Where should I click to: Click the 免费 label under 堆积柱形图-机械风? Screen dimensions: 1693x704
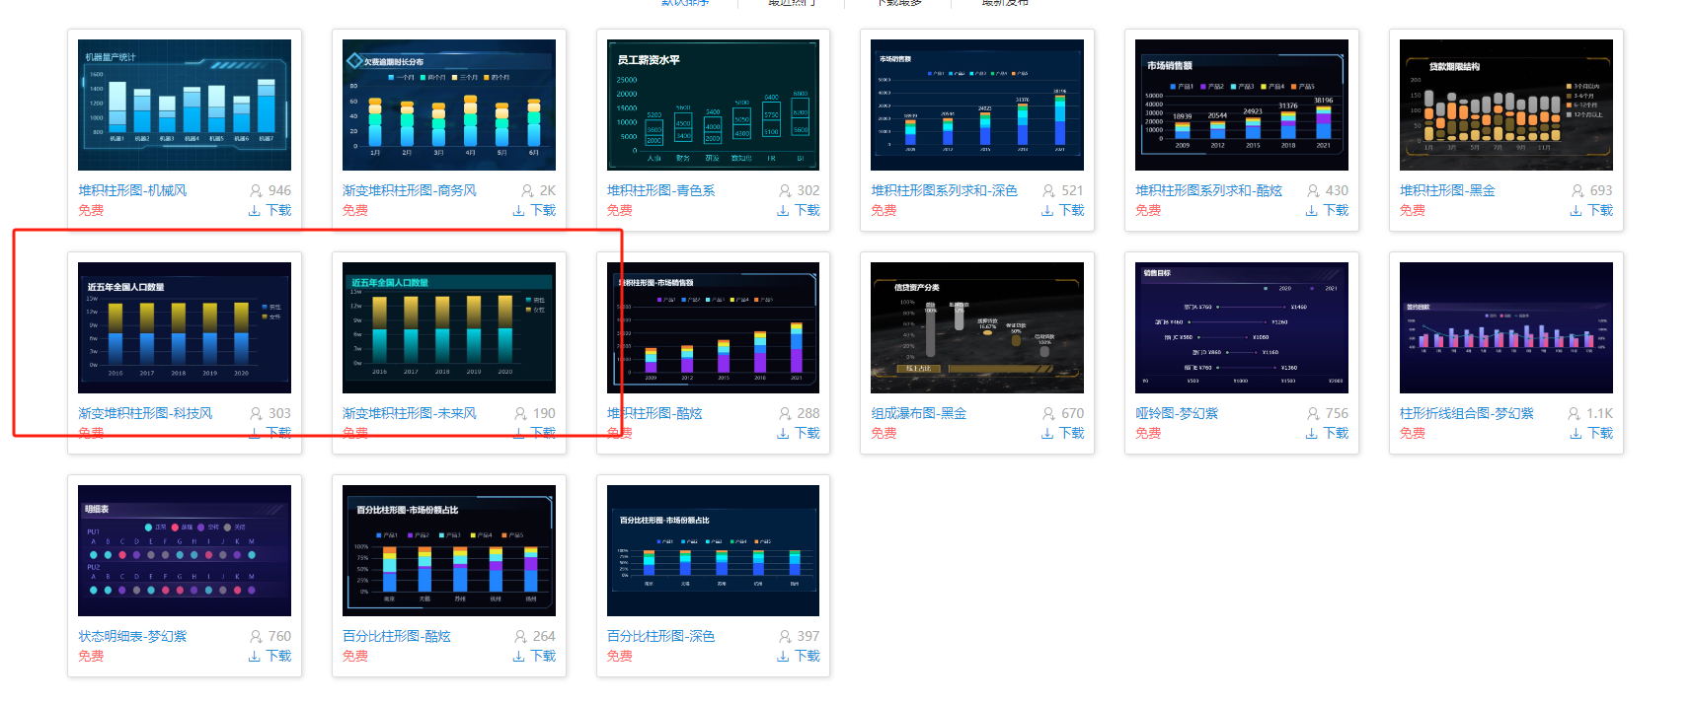pyautogui.click(x=91, y=210)
